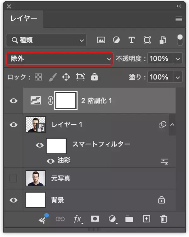Select the 元写真 layer thumbnail

pos(36,178)
